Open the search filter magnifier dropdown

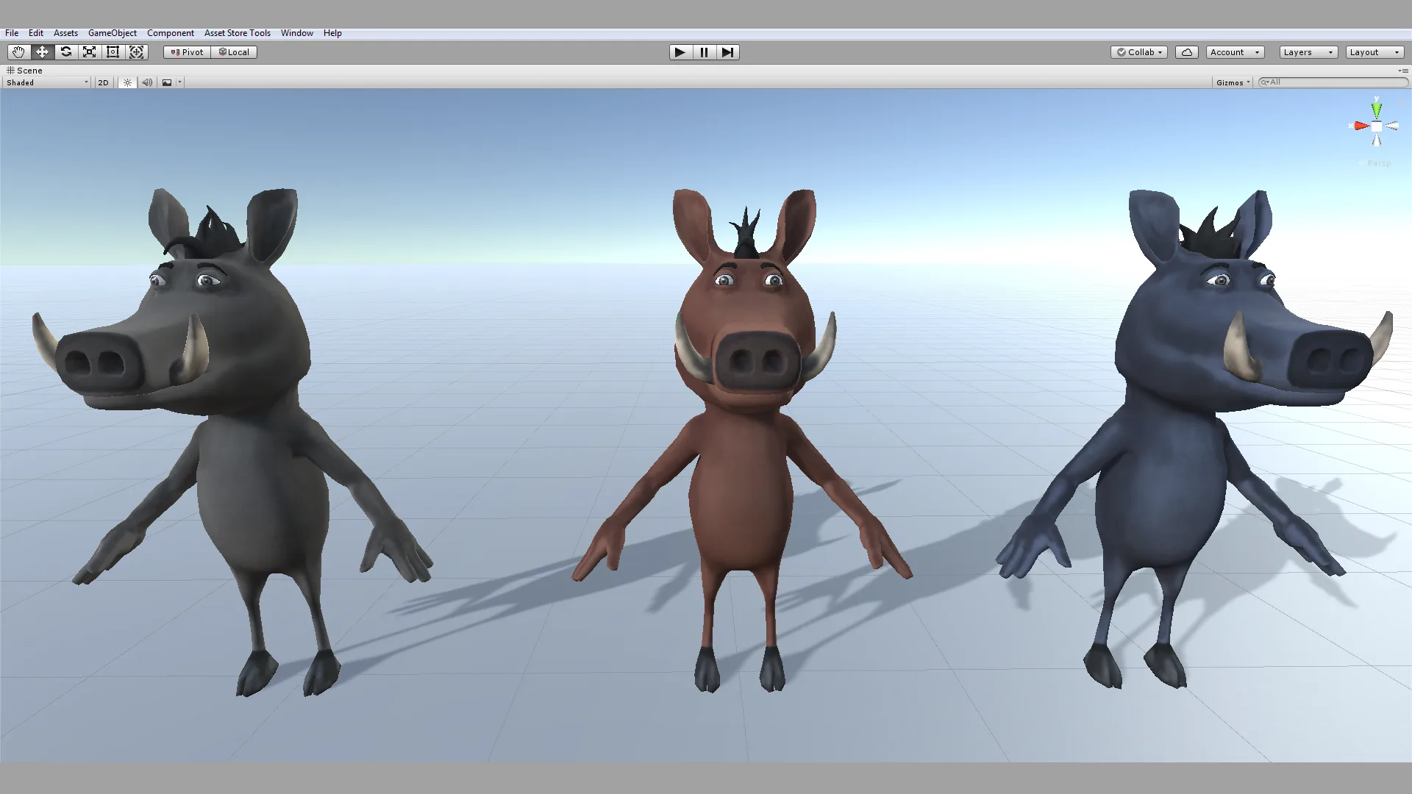(1266, 82)
